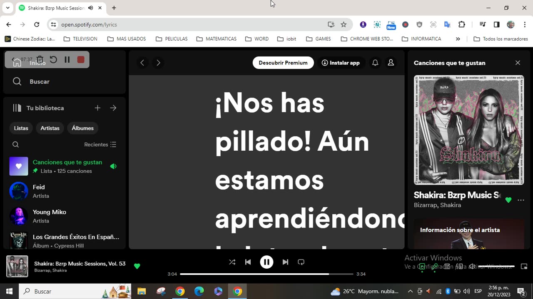Open notifications bell
This screenshot has width=533, height=299.
(375, 63)
